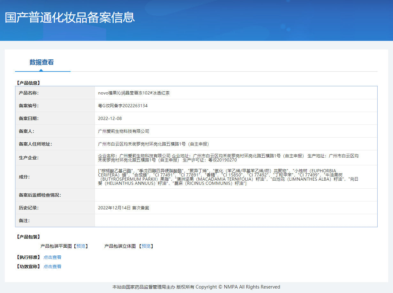393x293 pixels.
Task: Click the NMPA copyright footer text
Action: [196, 287]
